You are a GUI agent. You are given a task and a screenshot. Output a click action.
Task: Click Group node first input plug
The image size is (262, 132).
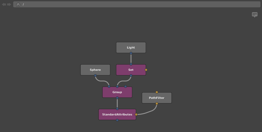click(x=109, y=86)
